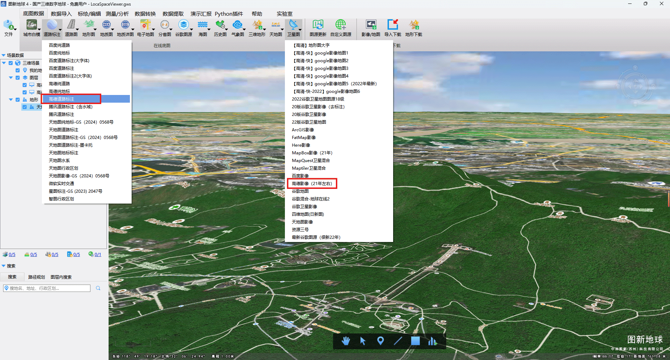Click the 影像/地图 download icon
Screen dimensions: 670x360
pyautogui.click(x=371, y=25)
